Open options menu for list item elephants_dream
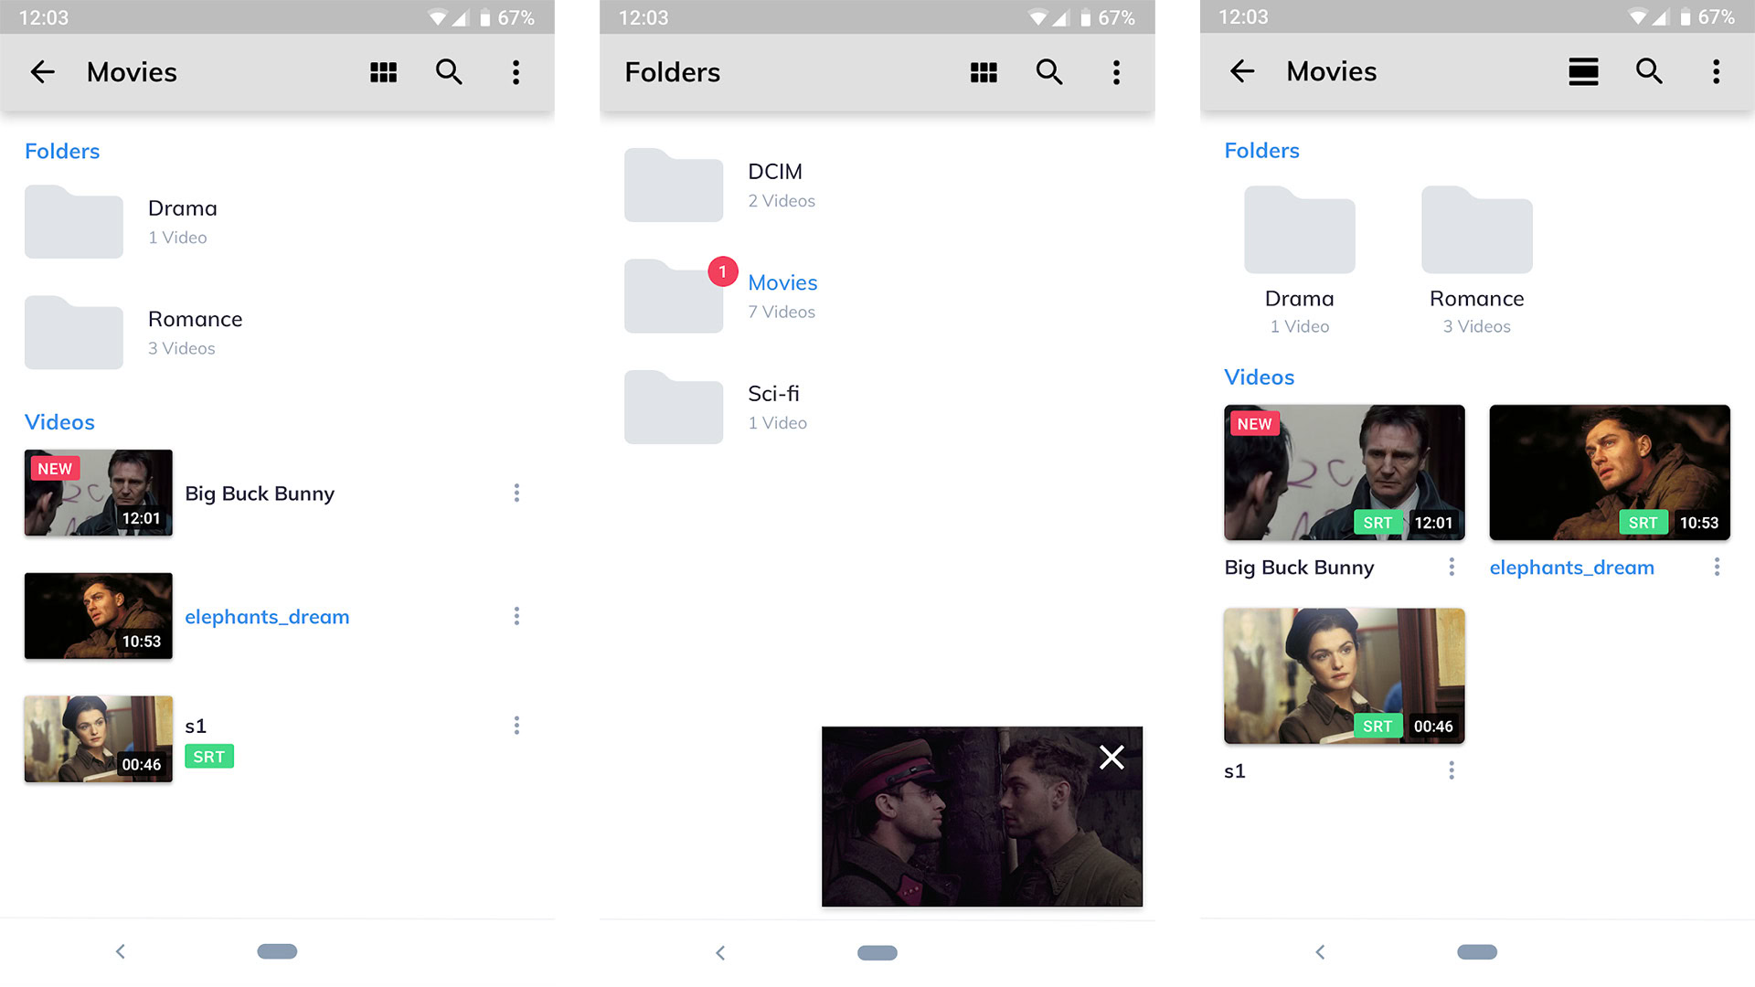This screenshot has height=987, width=1755. 516,616
